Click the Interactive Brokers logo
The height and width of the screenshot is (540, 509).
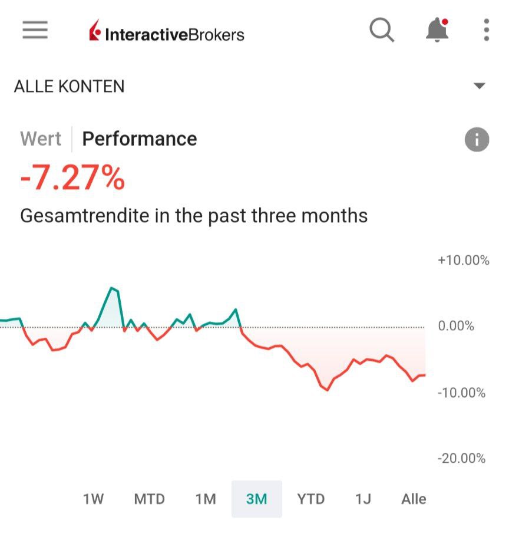167,34
